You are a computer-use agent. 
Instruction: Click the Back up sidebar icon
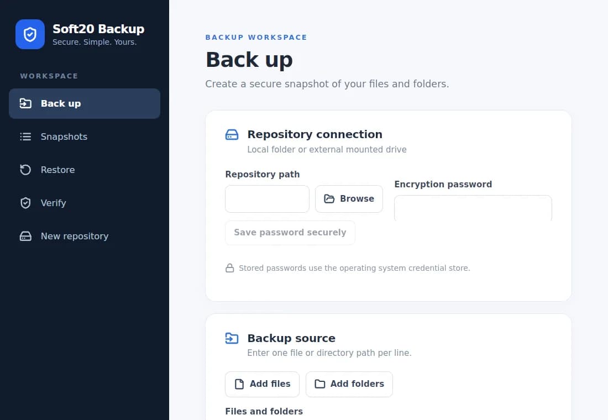coord(25,103)
